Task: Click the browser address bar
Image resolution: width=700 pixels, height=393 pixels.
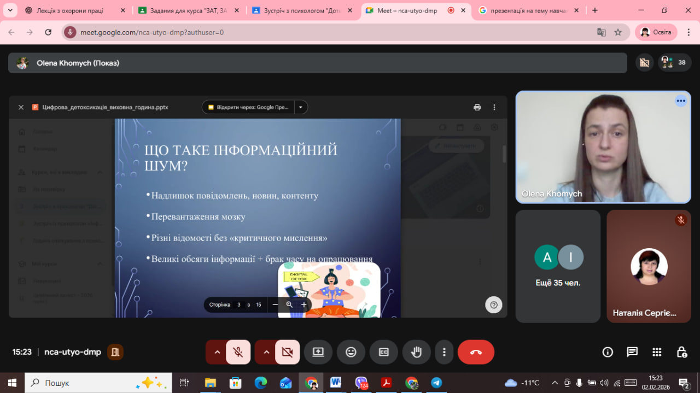Action: [x=328, y=32]
